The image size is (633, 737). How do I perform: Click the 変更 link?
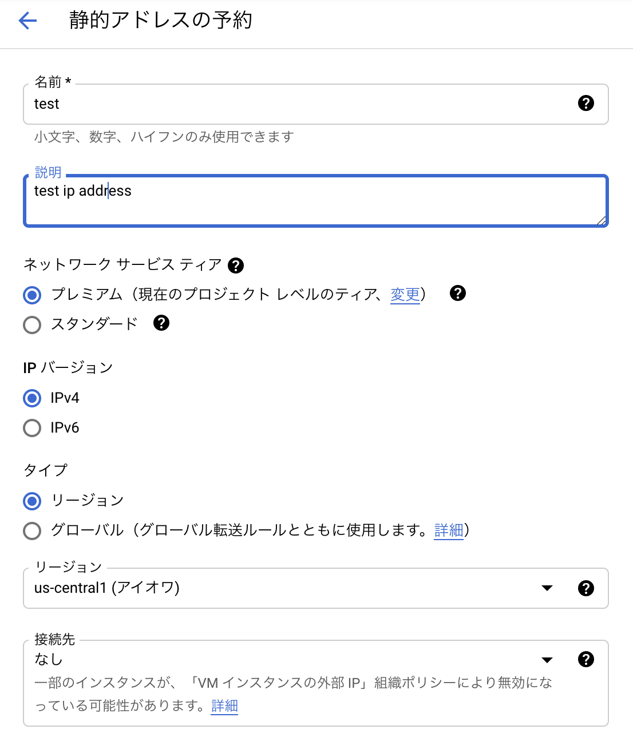pos(405,295)
